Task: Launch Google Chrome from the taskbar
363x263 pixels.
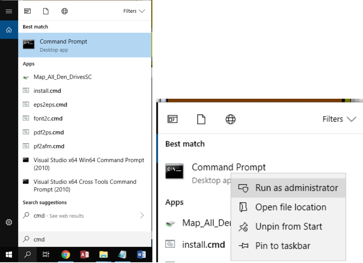Action: point(66,255)
